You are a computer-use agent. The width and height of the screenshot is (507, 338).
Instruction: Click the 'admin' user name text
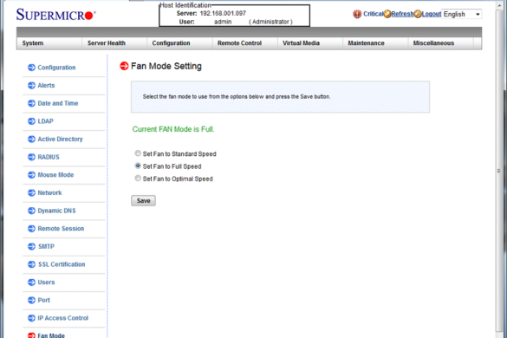pos(223,22)
